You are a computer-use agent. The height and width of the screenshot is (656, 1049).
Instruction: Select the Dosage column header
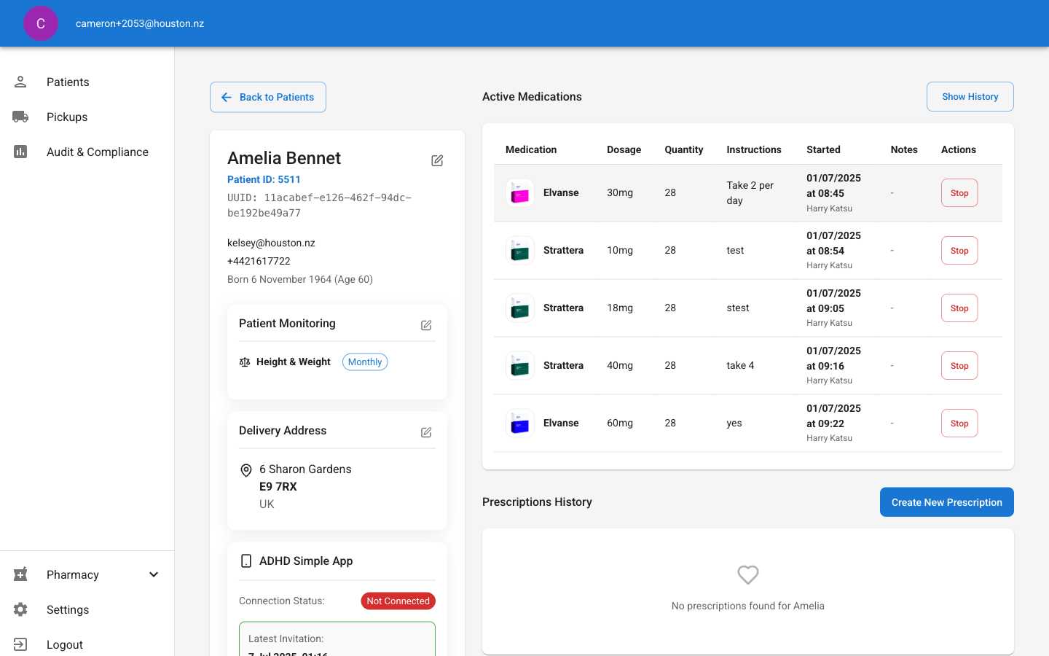pyautogui.click(x=624, y=149)
